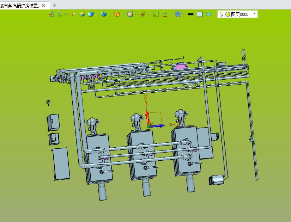Expand the teal layers icon dropdown arrow

tap(214, 15)
